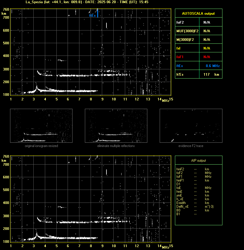Select the foF2 row label in AUTOSCALA table

pyautogui.click(x=180, y=22)
